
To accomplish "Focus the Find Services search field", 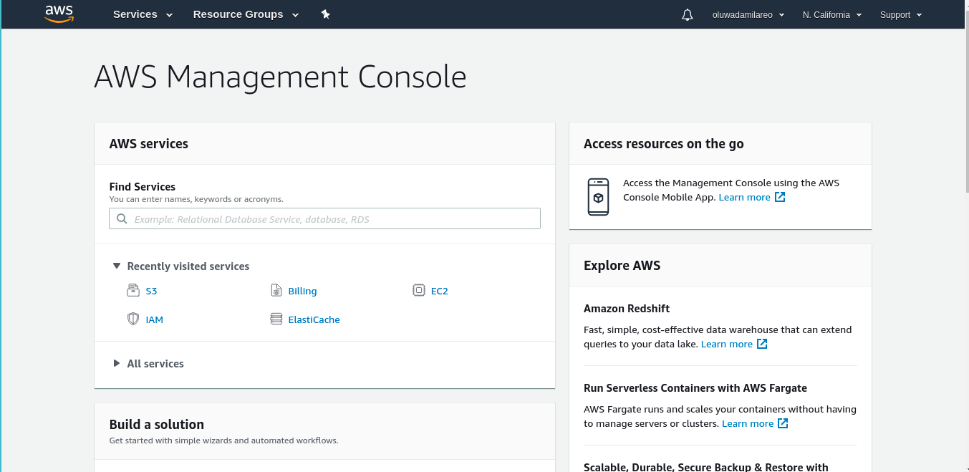I will coord(324,218).
